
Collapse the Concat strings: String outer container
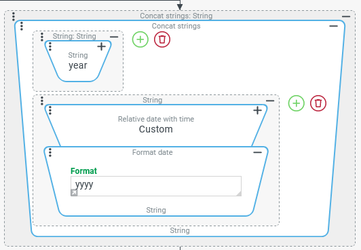pos(346,16)
